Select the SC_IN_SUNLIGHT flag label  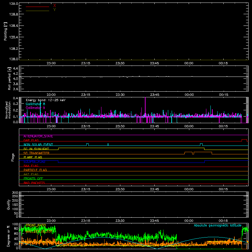(x=36, y=149)
